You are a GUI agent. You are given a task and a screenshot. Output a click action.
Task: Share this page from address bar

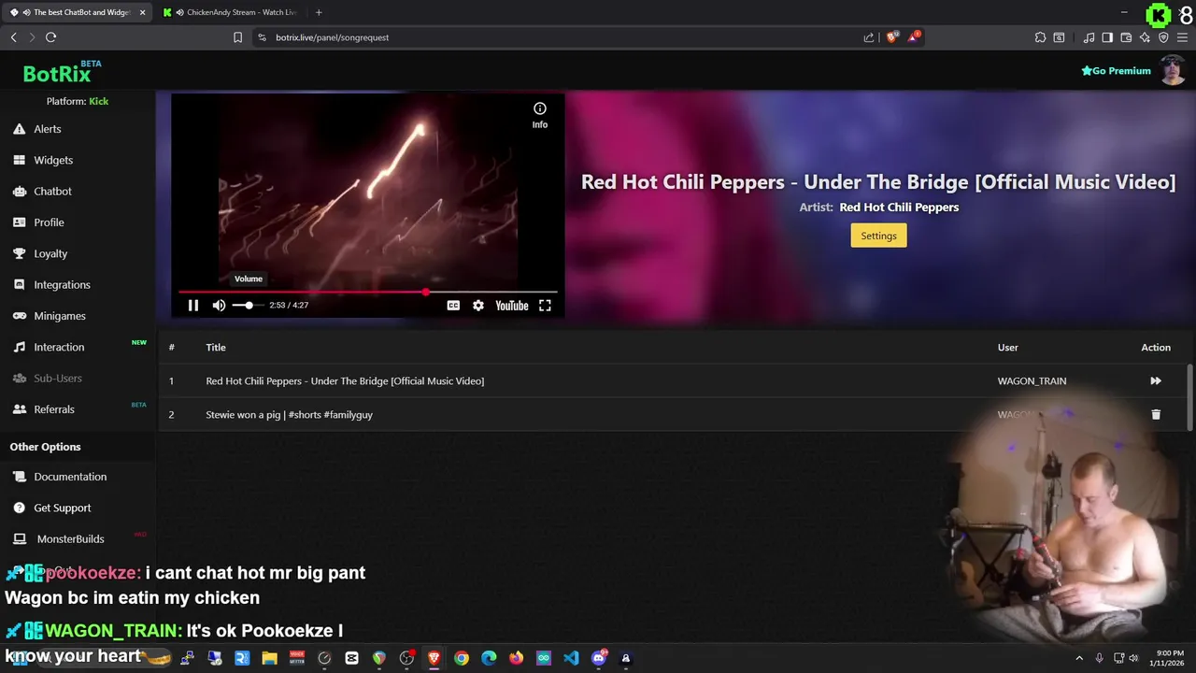click(869, 37)
